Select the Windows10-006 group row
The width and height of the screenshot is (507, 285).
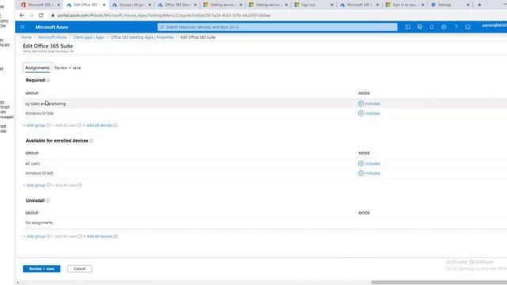point(265,113)
